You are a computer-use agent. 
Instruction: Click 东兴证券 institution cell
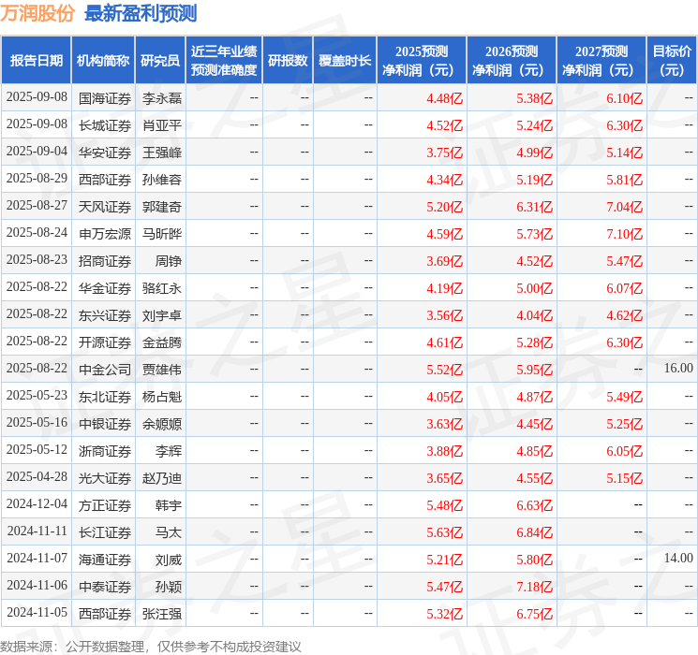(x=105, y=315)
